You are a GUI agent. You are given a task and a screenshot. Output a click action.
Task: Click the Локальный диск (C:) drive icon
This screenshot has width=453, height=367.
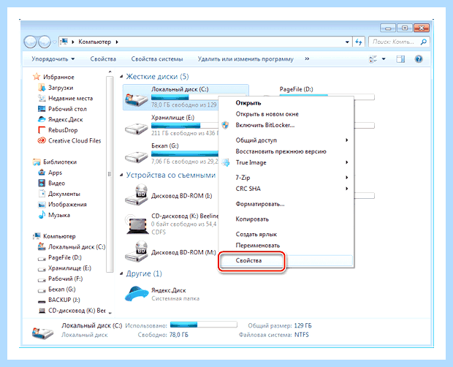pos(137,99)
